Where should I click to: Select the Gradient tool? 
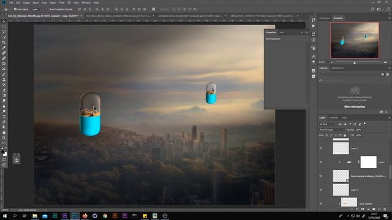(x=4, y=95)
